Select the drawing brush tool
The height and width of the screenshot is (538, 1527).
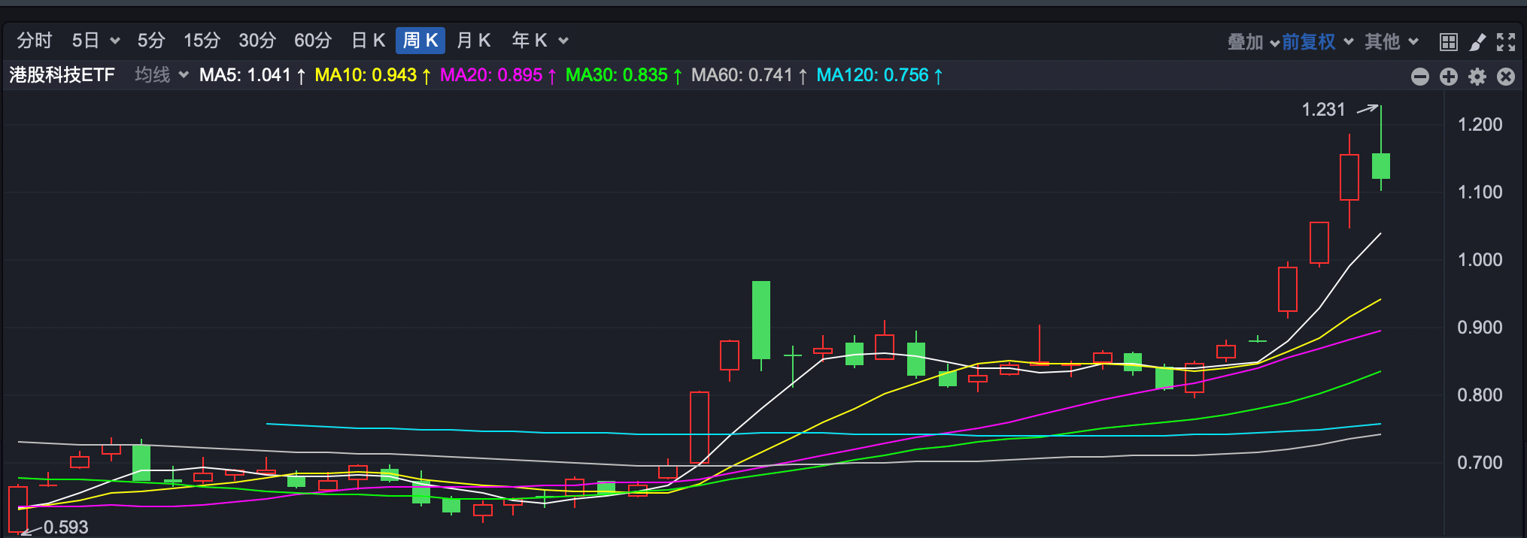[1477, 42]
